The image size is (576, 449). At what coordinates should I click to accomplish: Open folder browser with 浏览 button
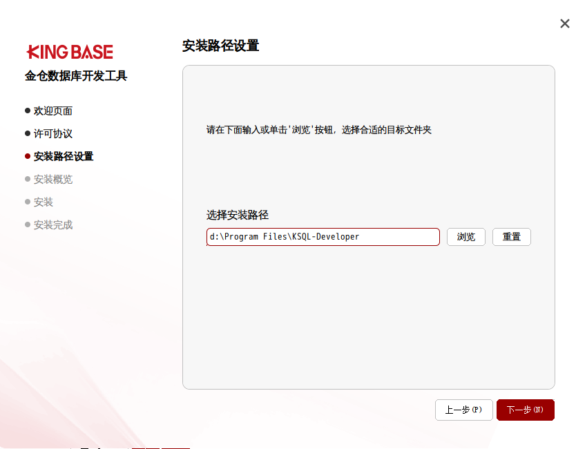pyautogui.click(x=466, y=237)
